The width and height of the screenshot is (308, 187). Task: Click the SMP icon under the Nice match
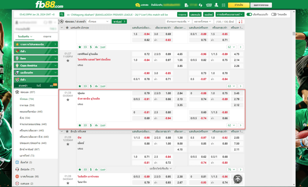[103, 170]
